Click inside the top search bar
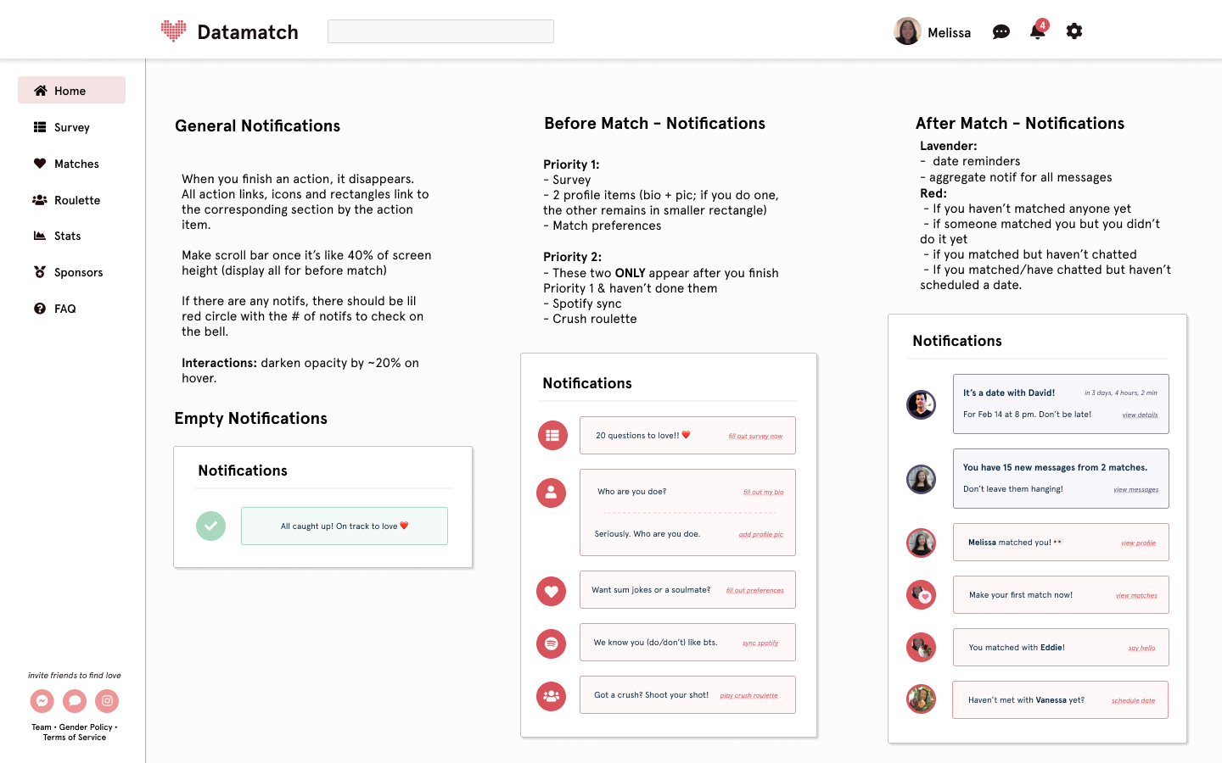1222x763 pixels. coord(440,31)
